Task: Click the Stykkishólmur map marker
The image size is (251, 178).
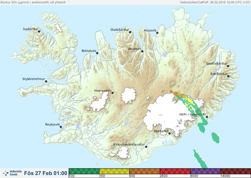Action: click(x=46, y=82)
